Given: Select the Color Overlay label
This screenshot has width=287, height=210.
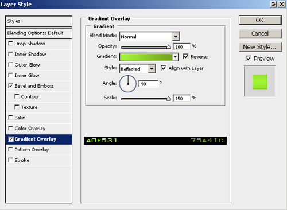Looking at the screenshot, I should (30, 129).
